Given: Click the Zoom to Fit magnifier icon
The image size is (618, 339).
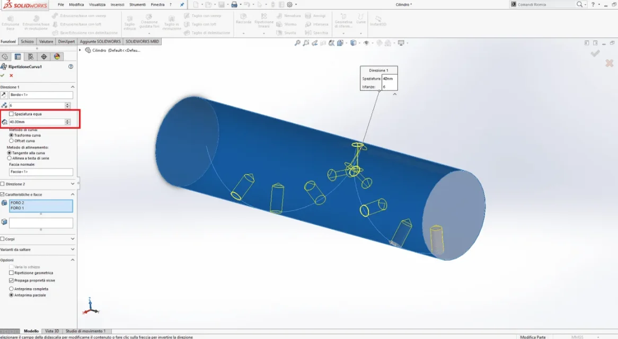Looking at the screenshot, I should [297, 43].
